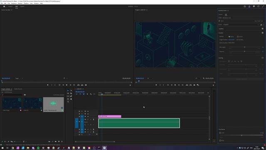Open the File menu
This screenshot has height=150, width=266.
point(2,3)
